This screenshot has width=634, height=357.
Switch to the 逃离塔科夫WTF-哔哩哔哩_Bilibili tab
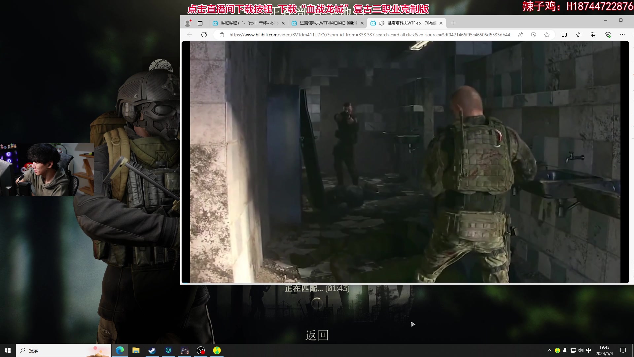pyautogui.click(x=328, y=23)
